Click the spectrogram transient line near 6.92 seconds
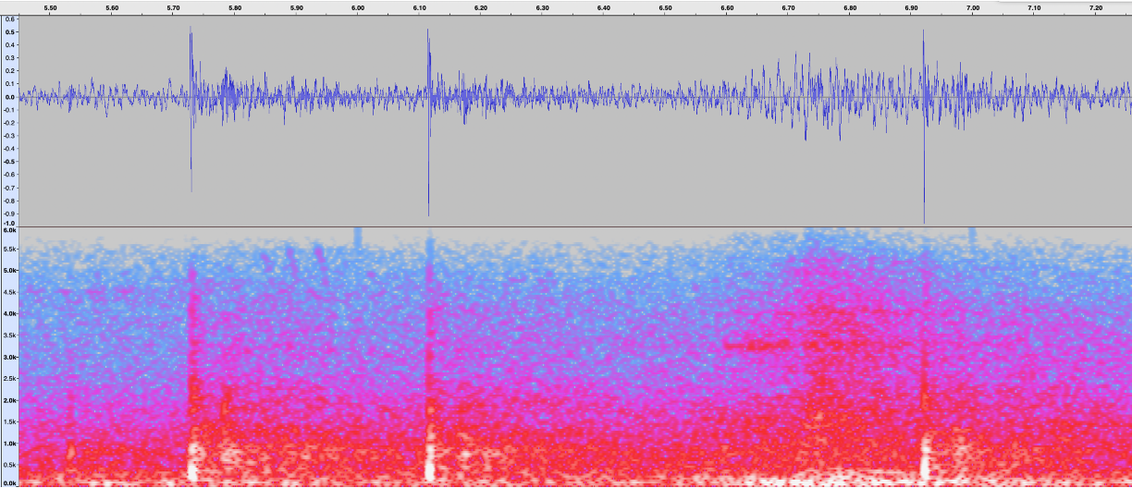Viewport: 1132px width, 488px height. pyautogui.click(x=925, y=370)
